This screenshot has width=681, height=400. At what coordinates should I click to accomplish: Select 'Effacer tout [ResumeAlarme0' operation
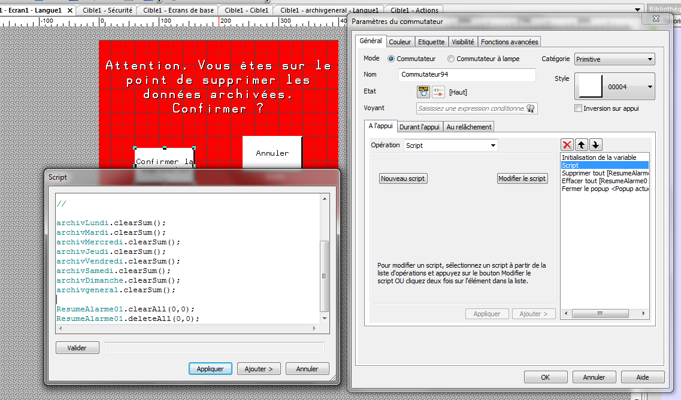605,181
